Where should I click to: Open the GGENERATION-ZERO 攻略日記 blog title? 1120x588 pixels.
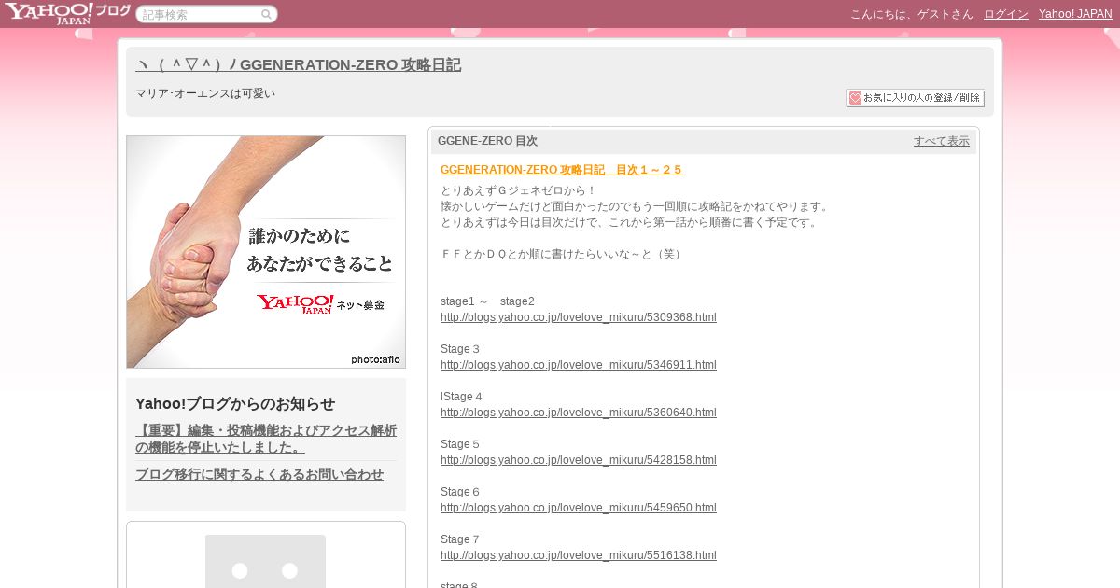tap(298, 65)
